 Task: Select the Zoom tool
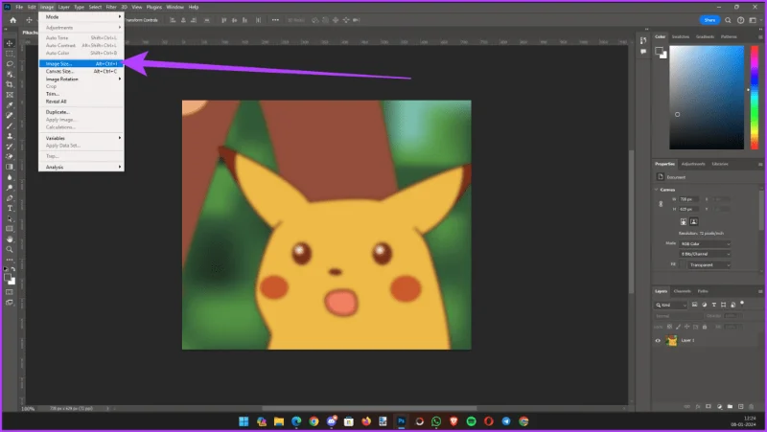point(10,249)
